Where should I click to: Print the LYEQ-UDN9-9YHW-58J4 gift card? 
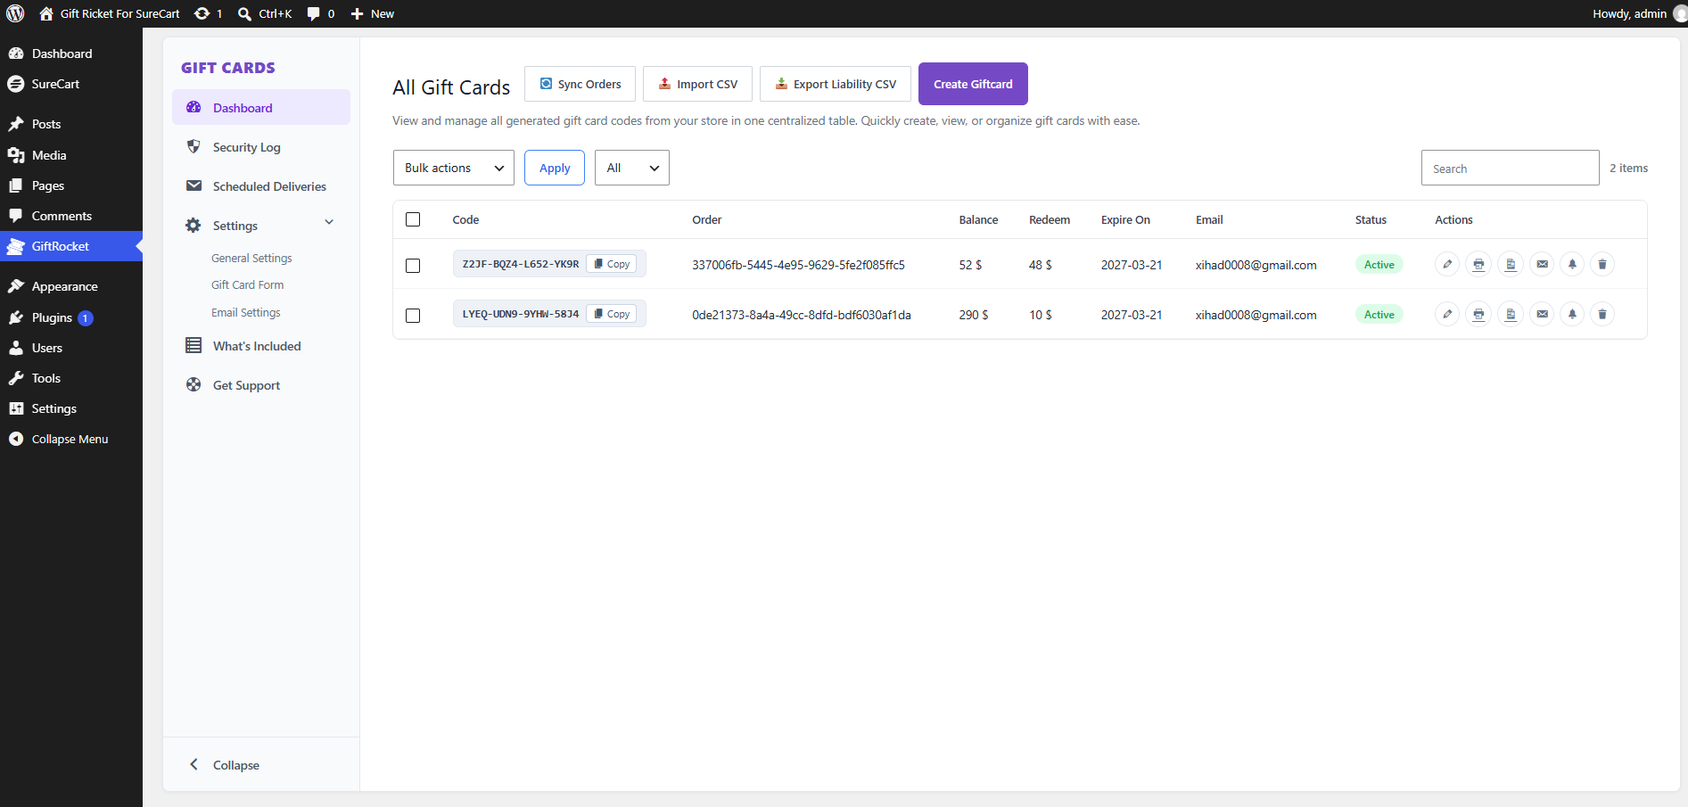(1478, 314)
